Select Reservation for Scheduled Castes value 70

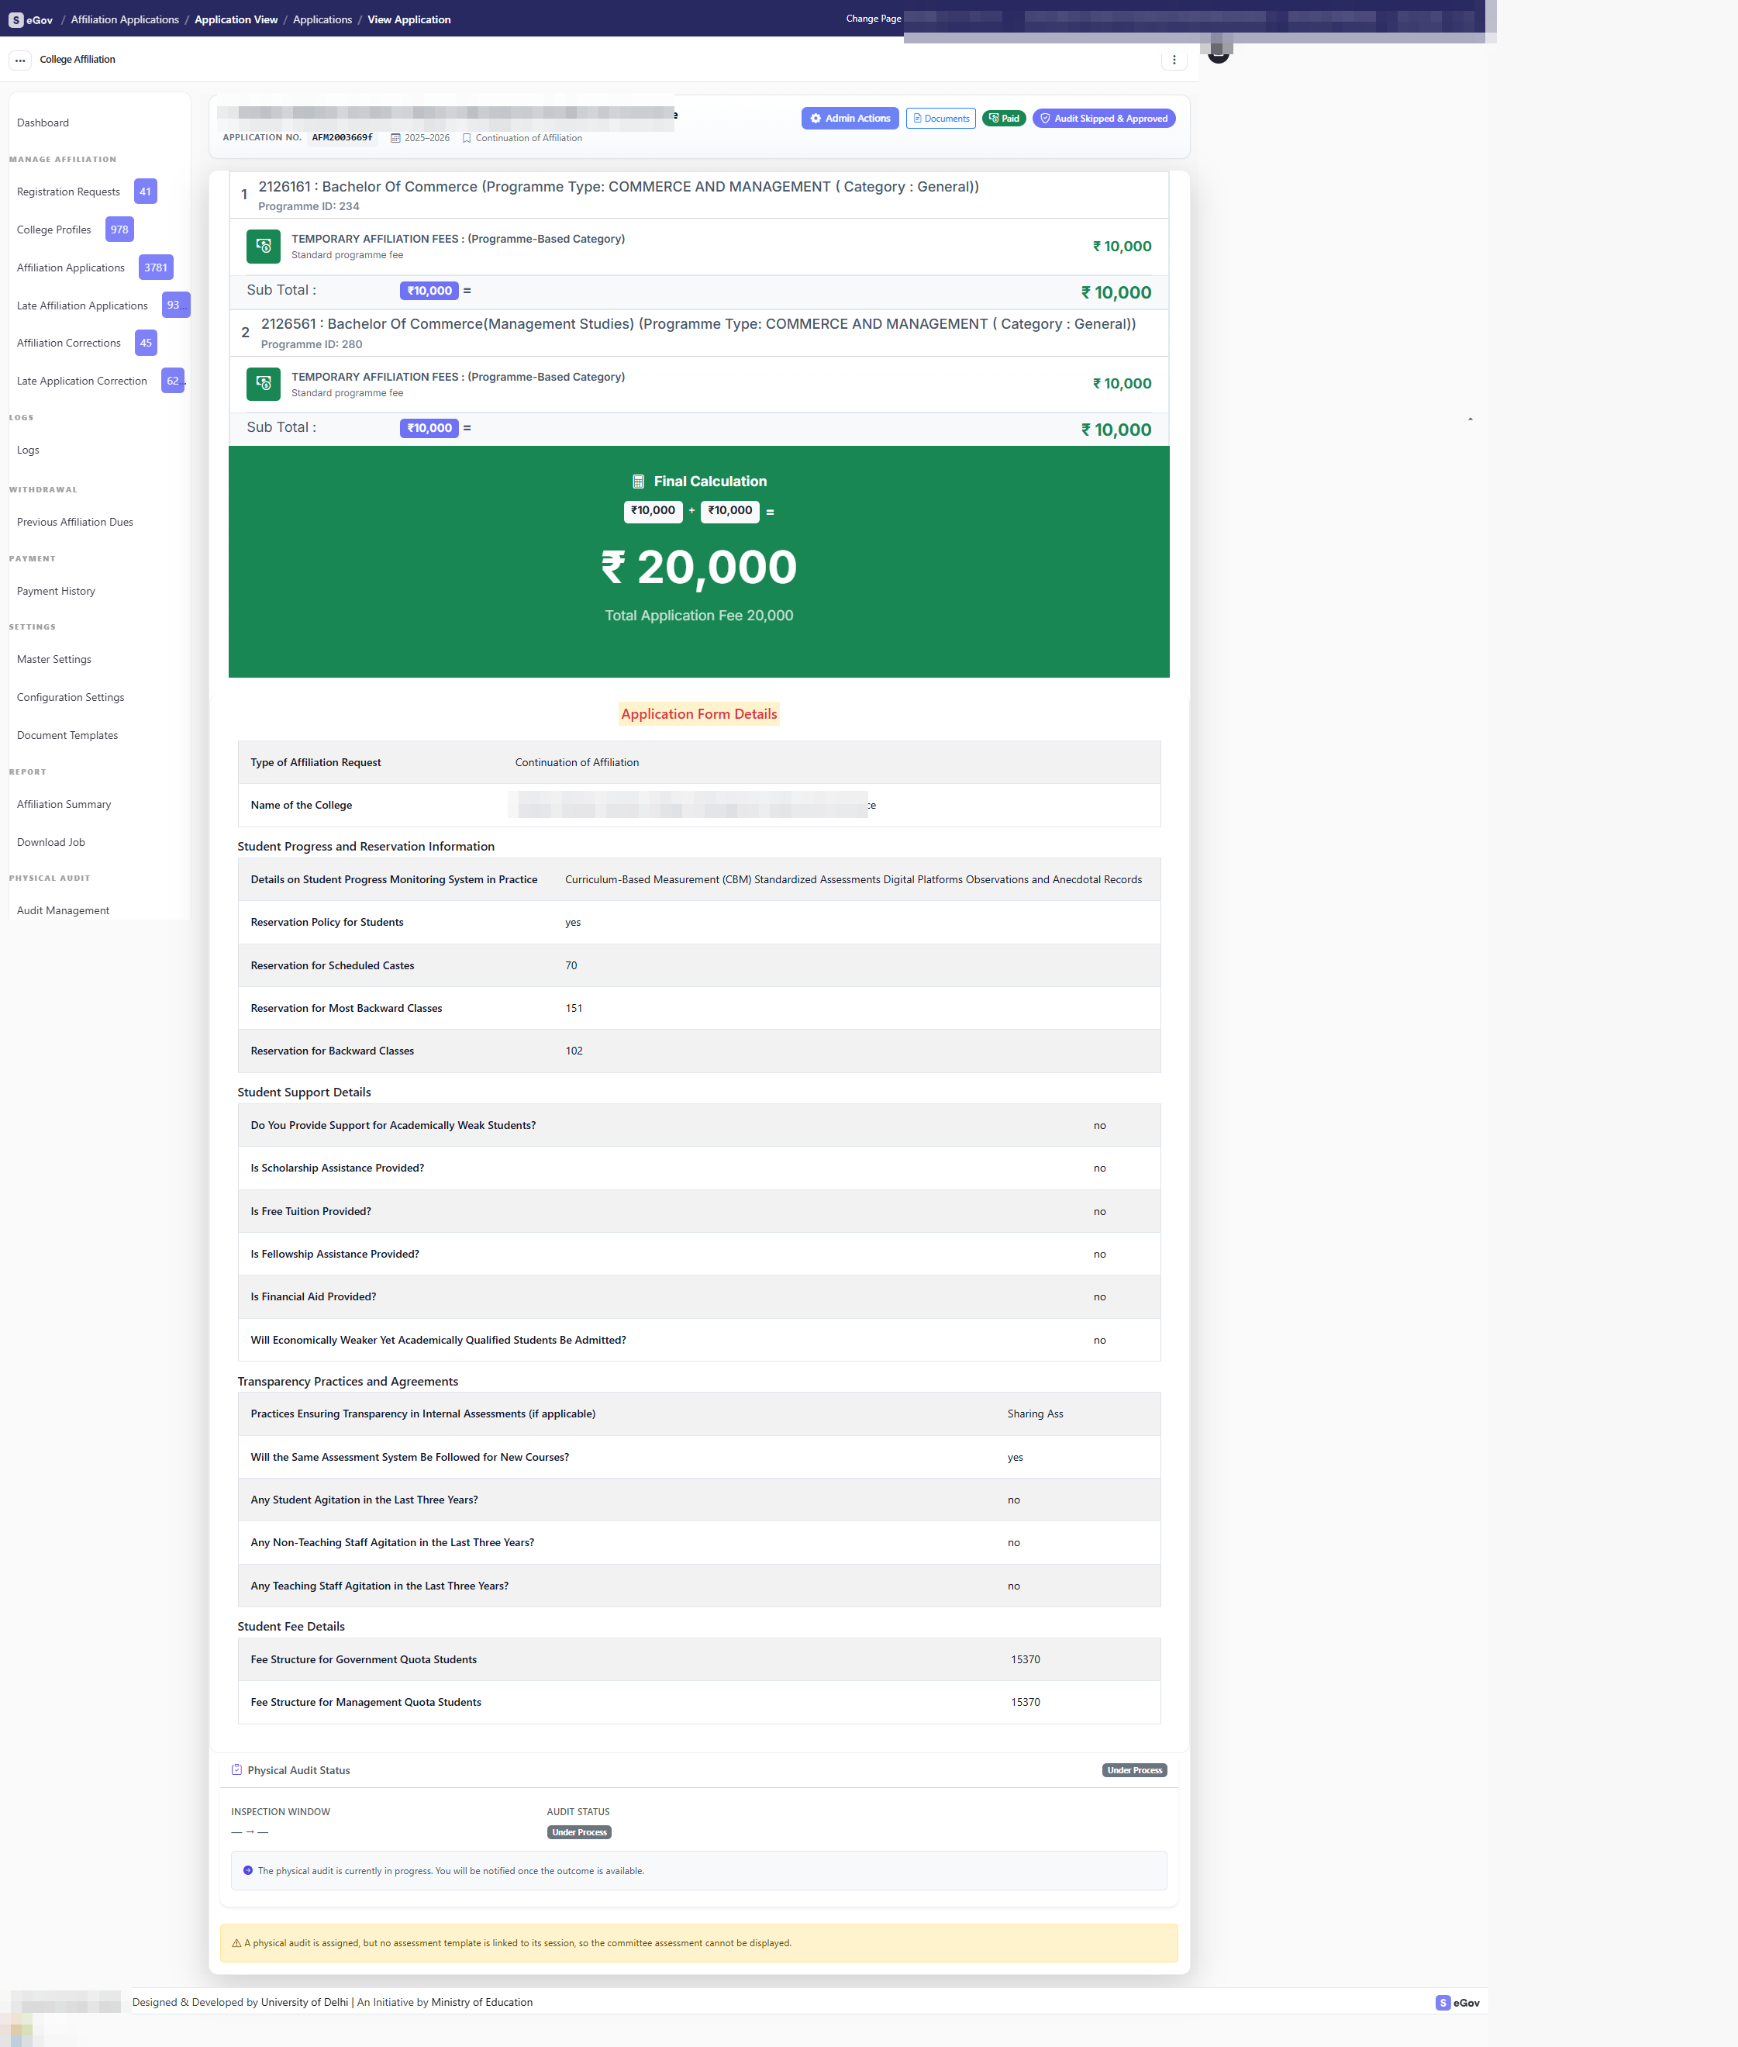571,966
